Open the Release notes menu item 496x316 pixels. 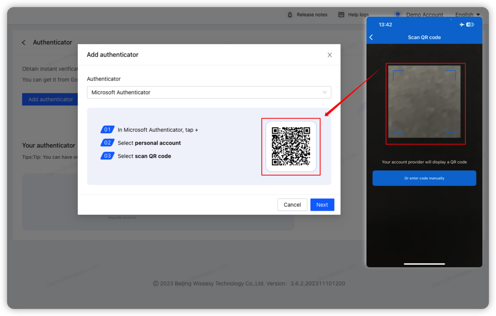pyautogui.click(x=312, y=15)
